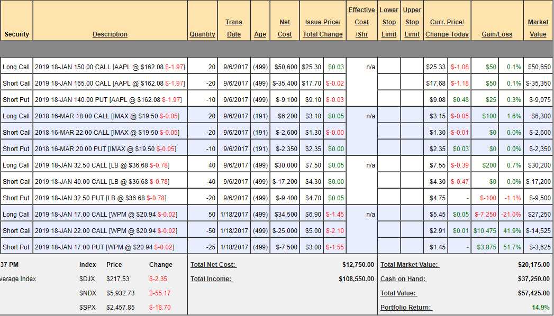
Task: Click the Total Net Cost label
Action: point(213,265)
